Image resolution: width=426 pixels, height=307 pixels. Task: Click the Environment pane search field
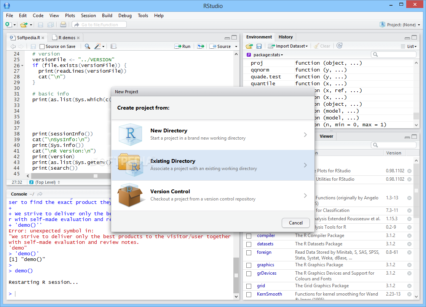pyautogui.click(x=393, y=54)
